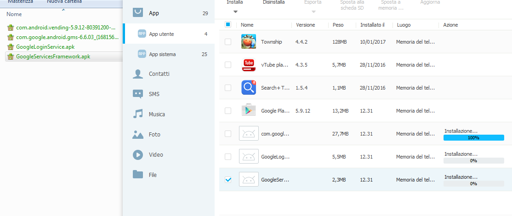Click Township version 4.4.2 cell
This screenshot has width=512, height=216.
302,42
